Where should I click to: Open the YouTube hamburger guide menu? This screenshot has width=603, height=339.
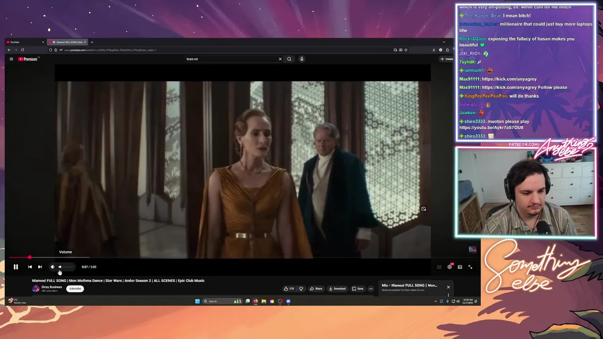[11, 59]
